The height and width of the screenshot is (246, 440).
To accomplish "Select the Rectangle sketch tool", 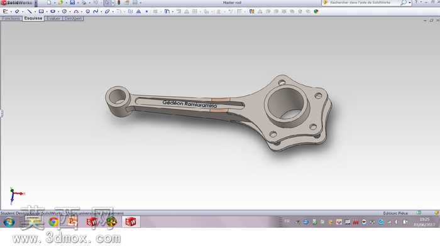I will [x=41, y=11].
